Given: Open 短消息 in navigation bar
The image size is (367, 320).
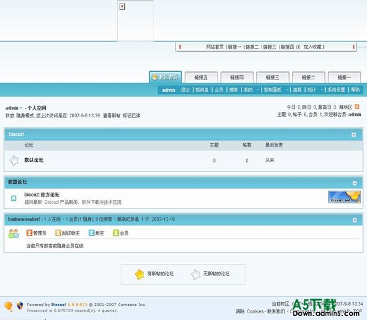Looking at the screenshot, I should [x=202, y=90].
